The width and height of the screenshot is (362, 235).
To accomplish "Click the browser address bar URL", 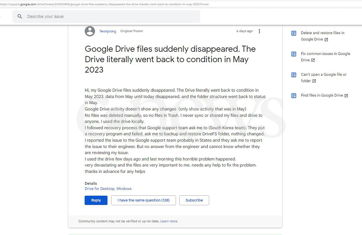I will [x=104, y=4].
